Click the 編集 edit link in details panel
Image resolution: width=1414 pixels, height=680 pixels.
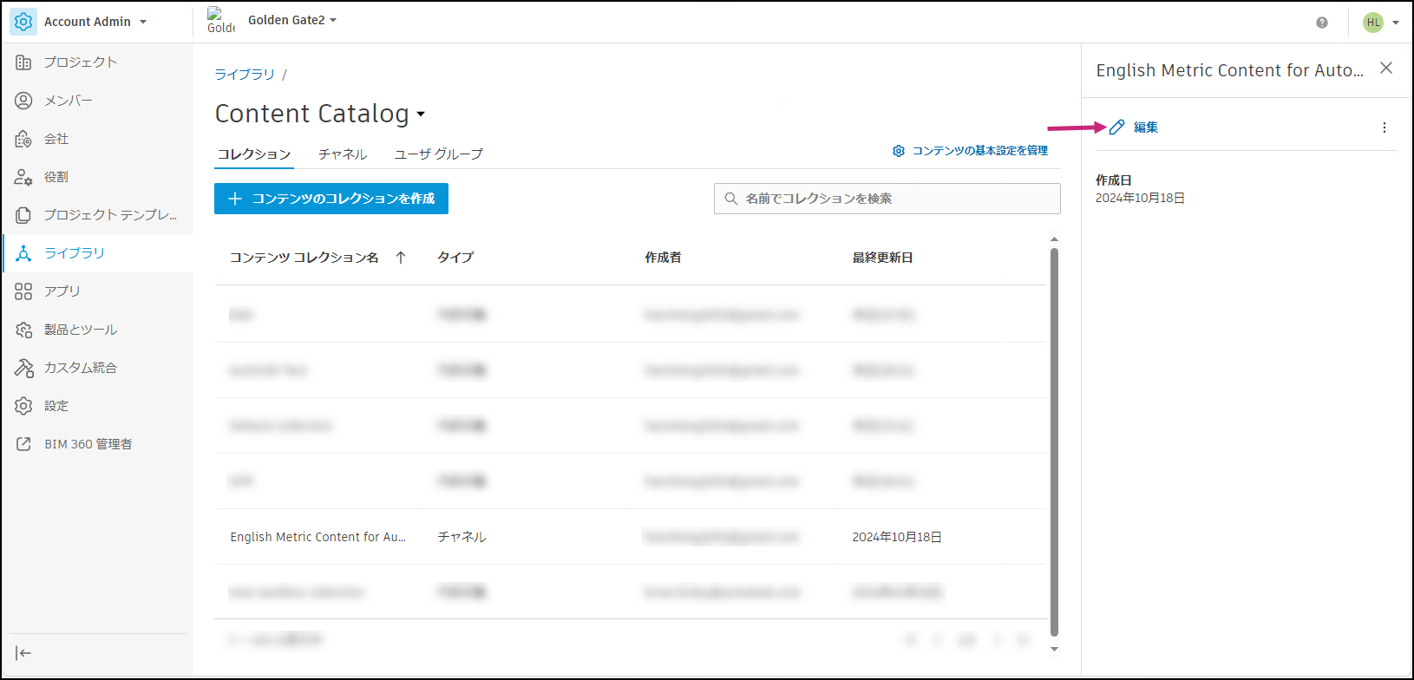[x=1146, y=127]
